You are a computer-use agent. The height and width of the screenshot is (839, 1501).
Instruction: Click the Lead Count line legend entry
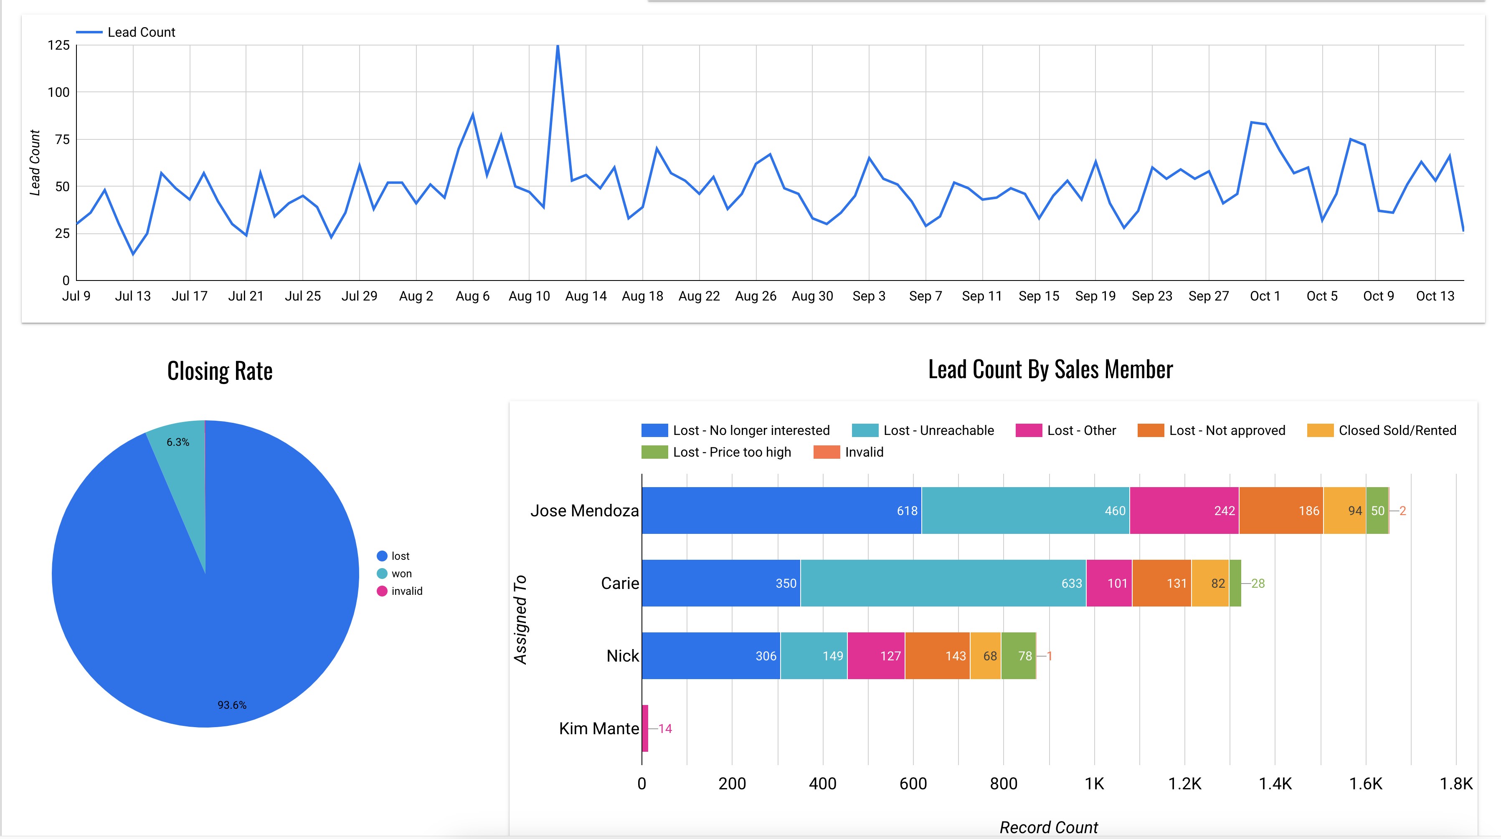125,33
